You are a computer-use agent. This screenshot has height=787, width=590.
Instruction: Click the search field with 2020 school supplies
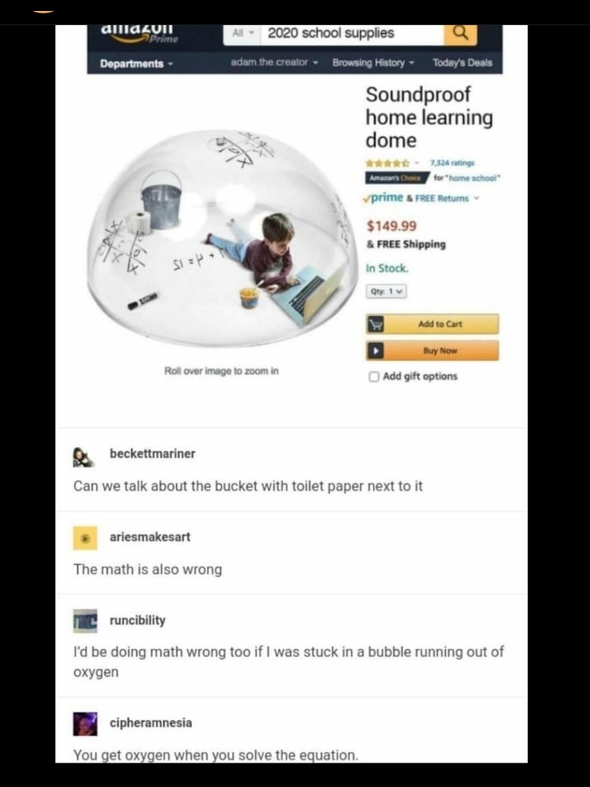point(352,34)
